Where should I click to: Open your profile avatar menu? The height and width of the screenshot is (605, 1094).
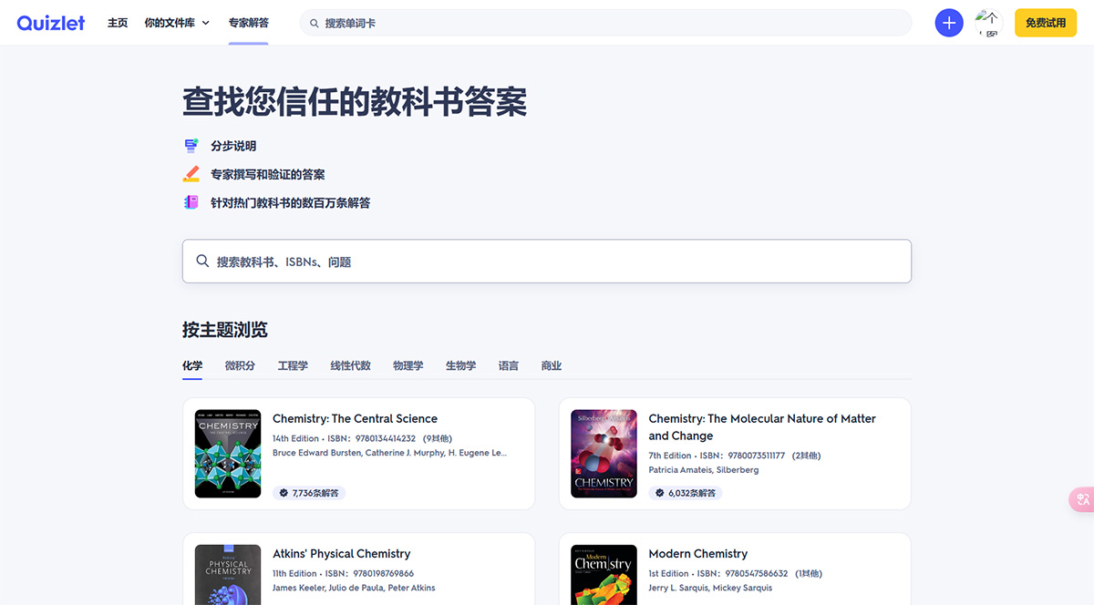[x=988, y=22]
